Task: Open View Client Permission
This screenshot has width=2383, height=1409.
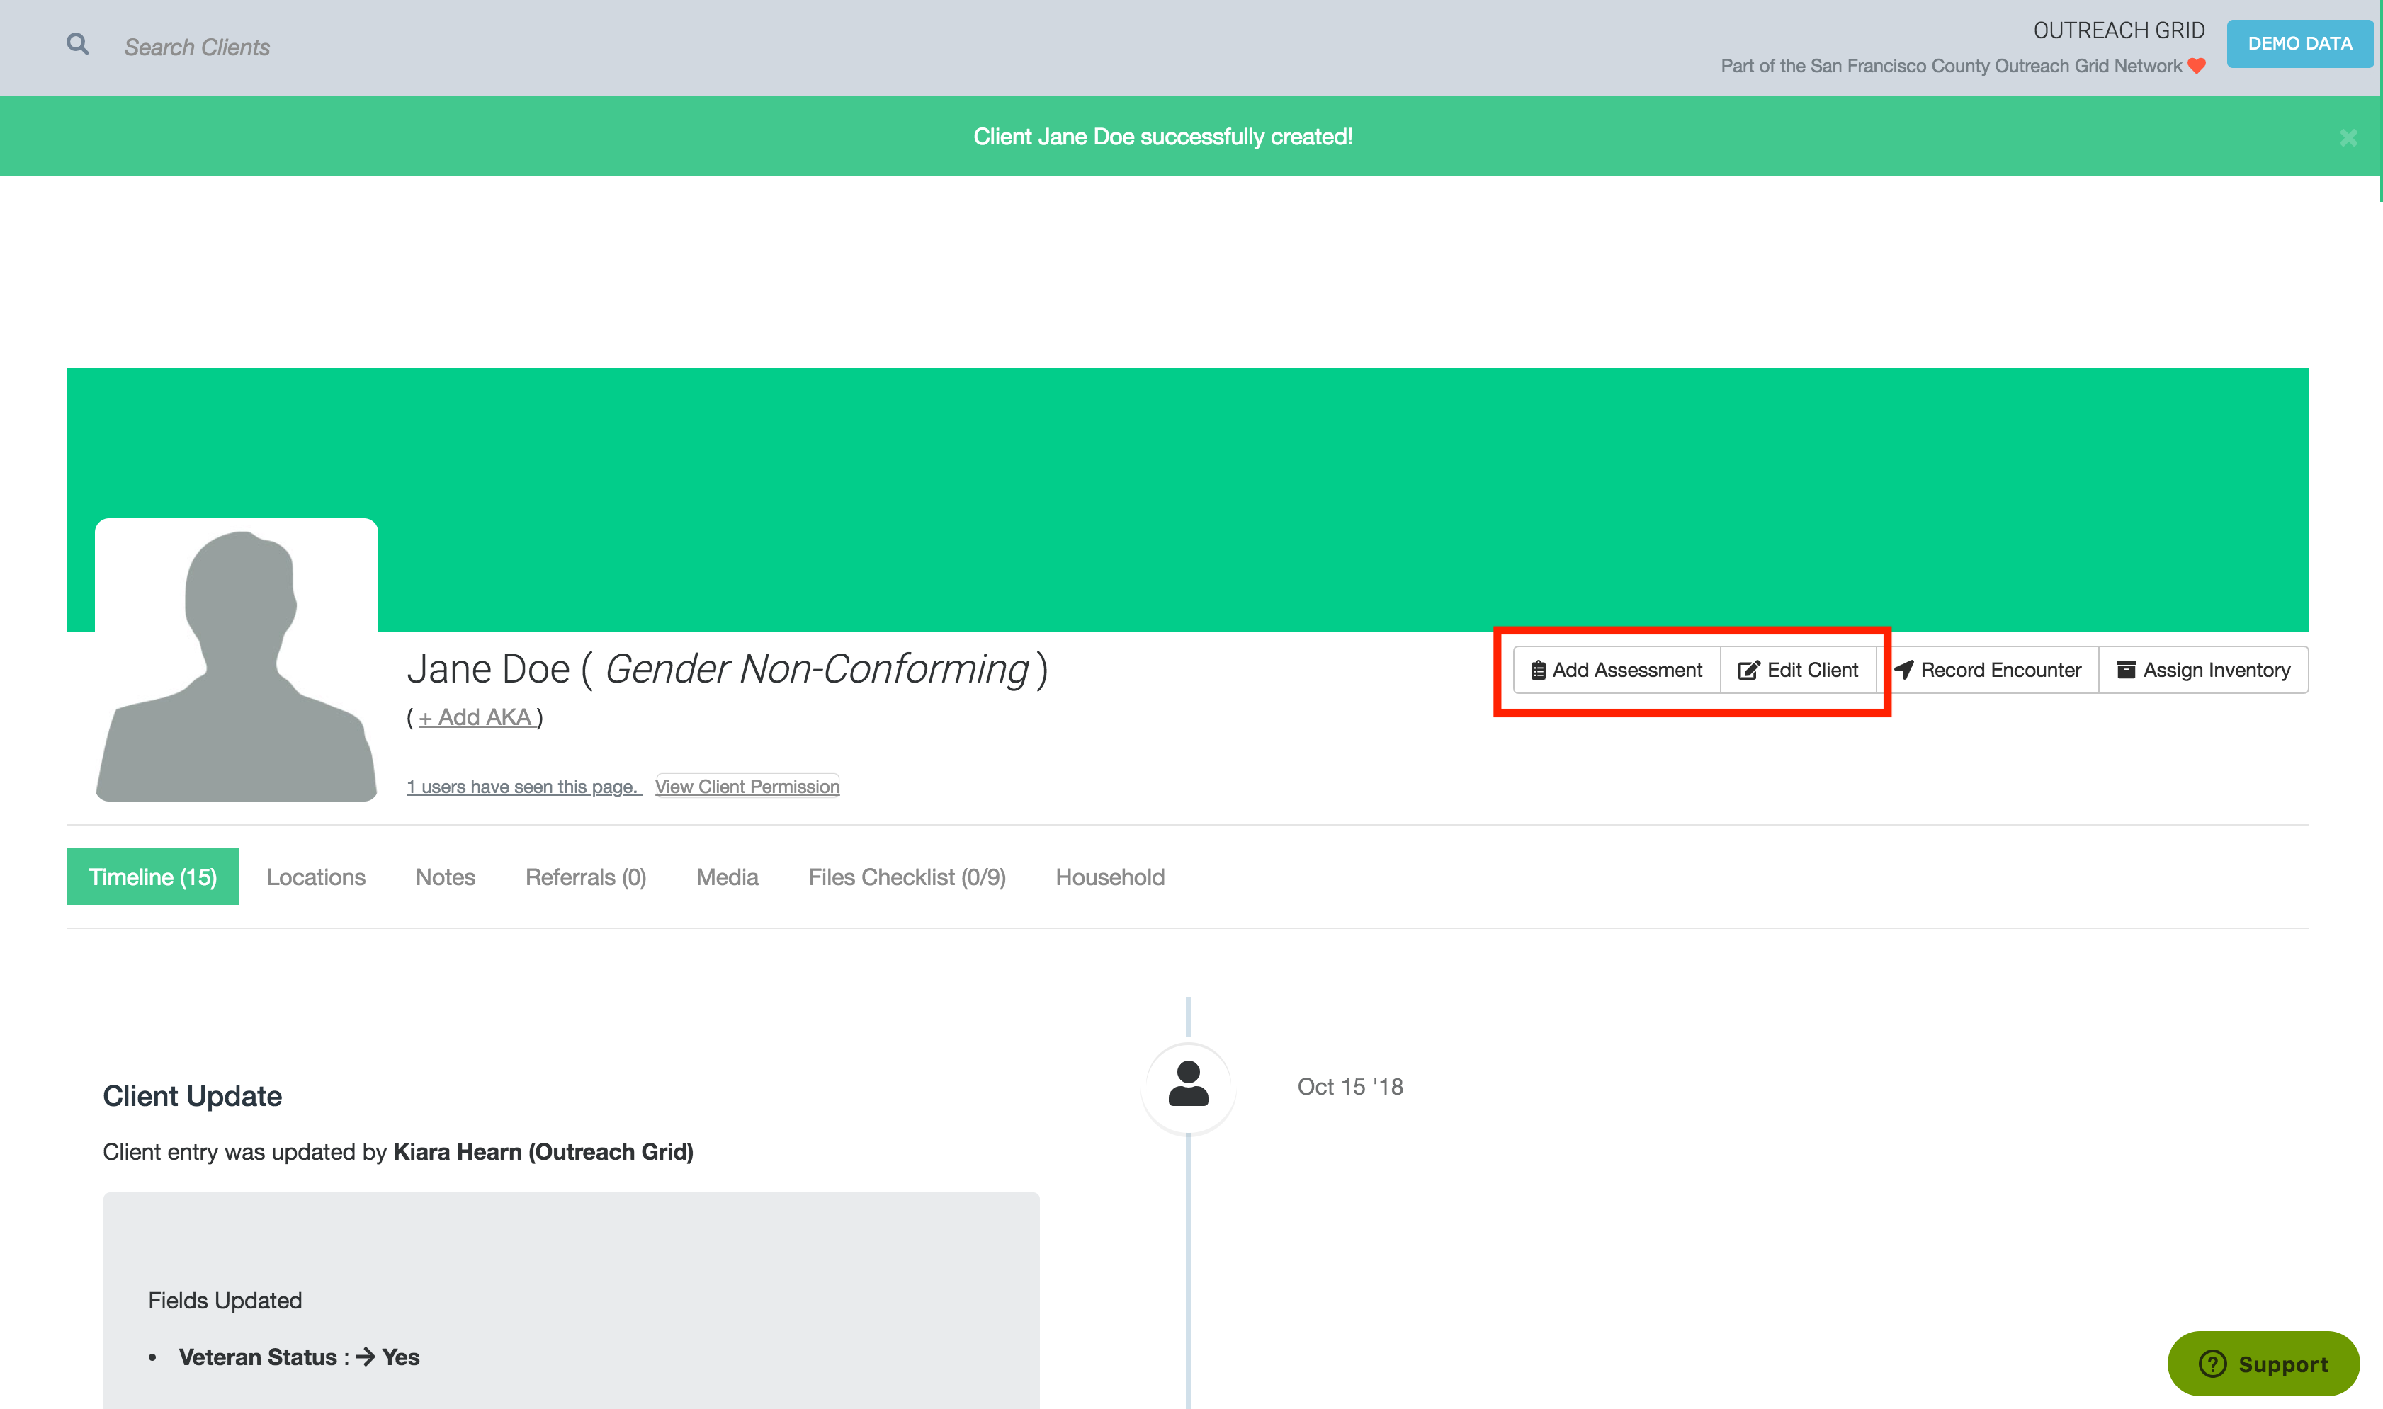Action: click(x=747, y=786)
